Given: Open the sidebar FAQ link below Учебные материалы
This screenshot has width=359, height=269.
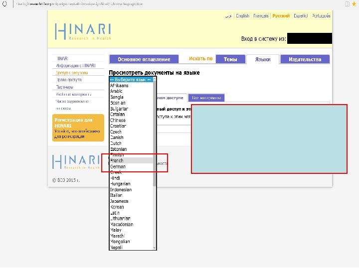Looking at the screenshot, I should point(72,105).
